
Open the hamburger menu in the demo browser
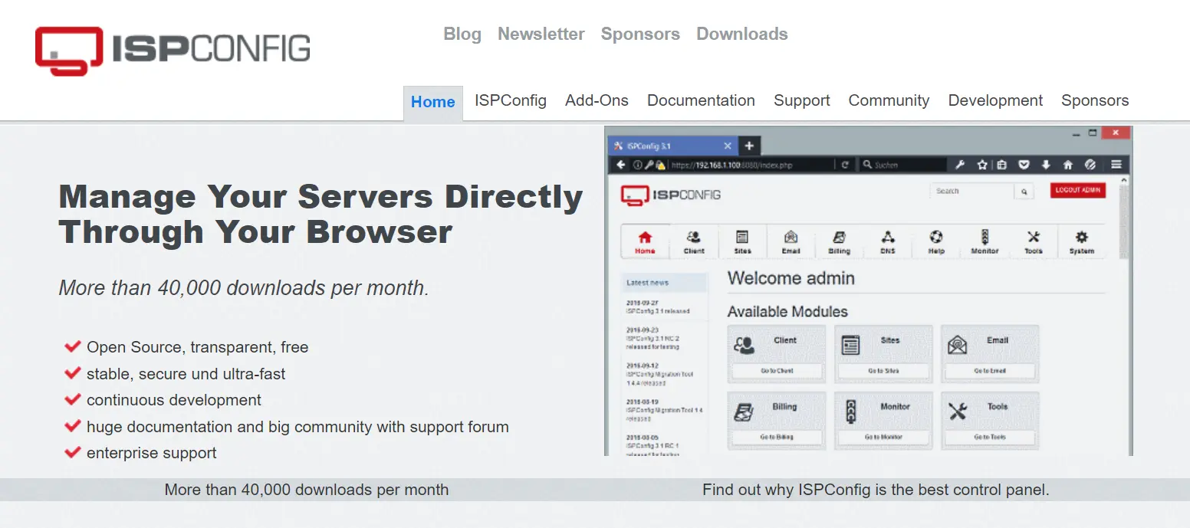coord(1116,165)
